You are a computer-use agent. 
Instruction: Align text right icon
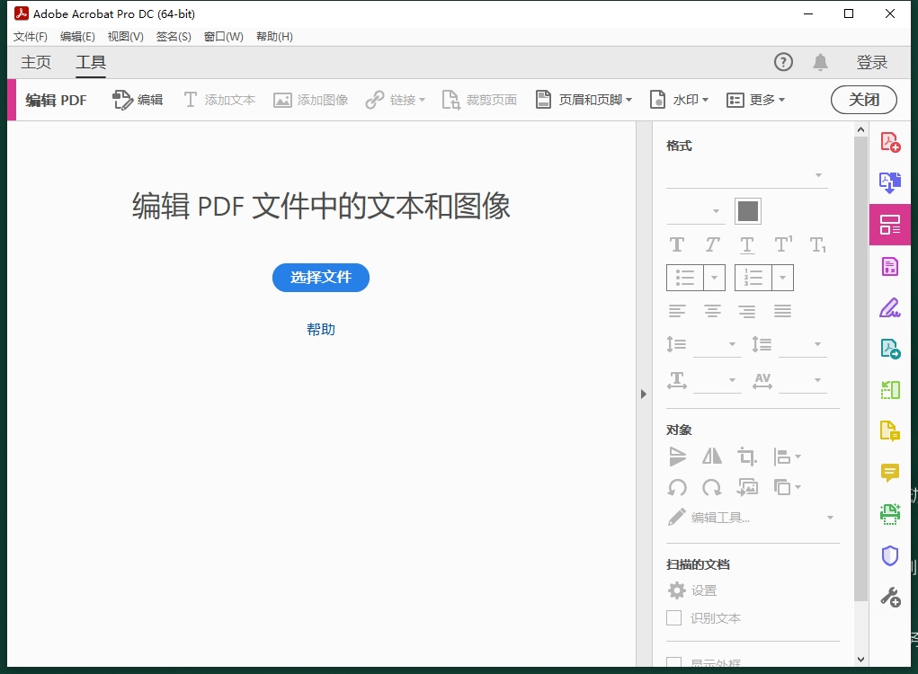click(747, 311)
